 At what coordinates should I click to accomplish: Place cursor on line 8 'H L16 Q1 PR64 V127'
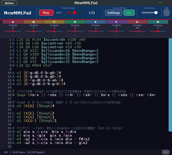pos(32,65)
